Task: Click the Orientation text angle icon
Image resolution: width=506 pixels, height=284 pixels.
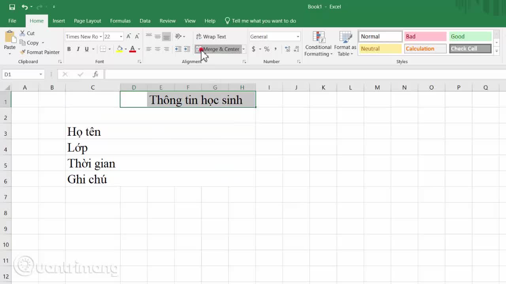Action: (x=178, y=36)
